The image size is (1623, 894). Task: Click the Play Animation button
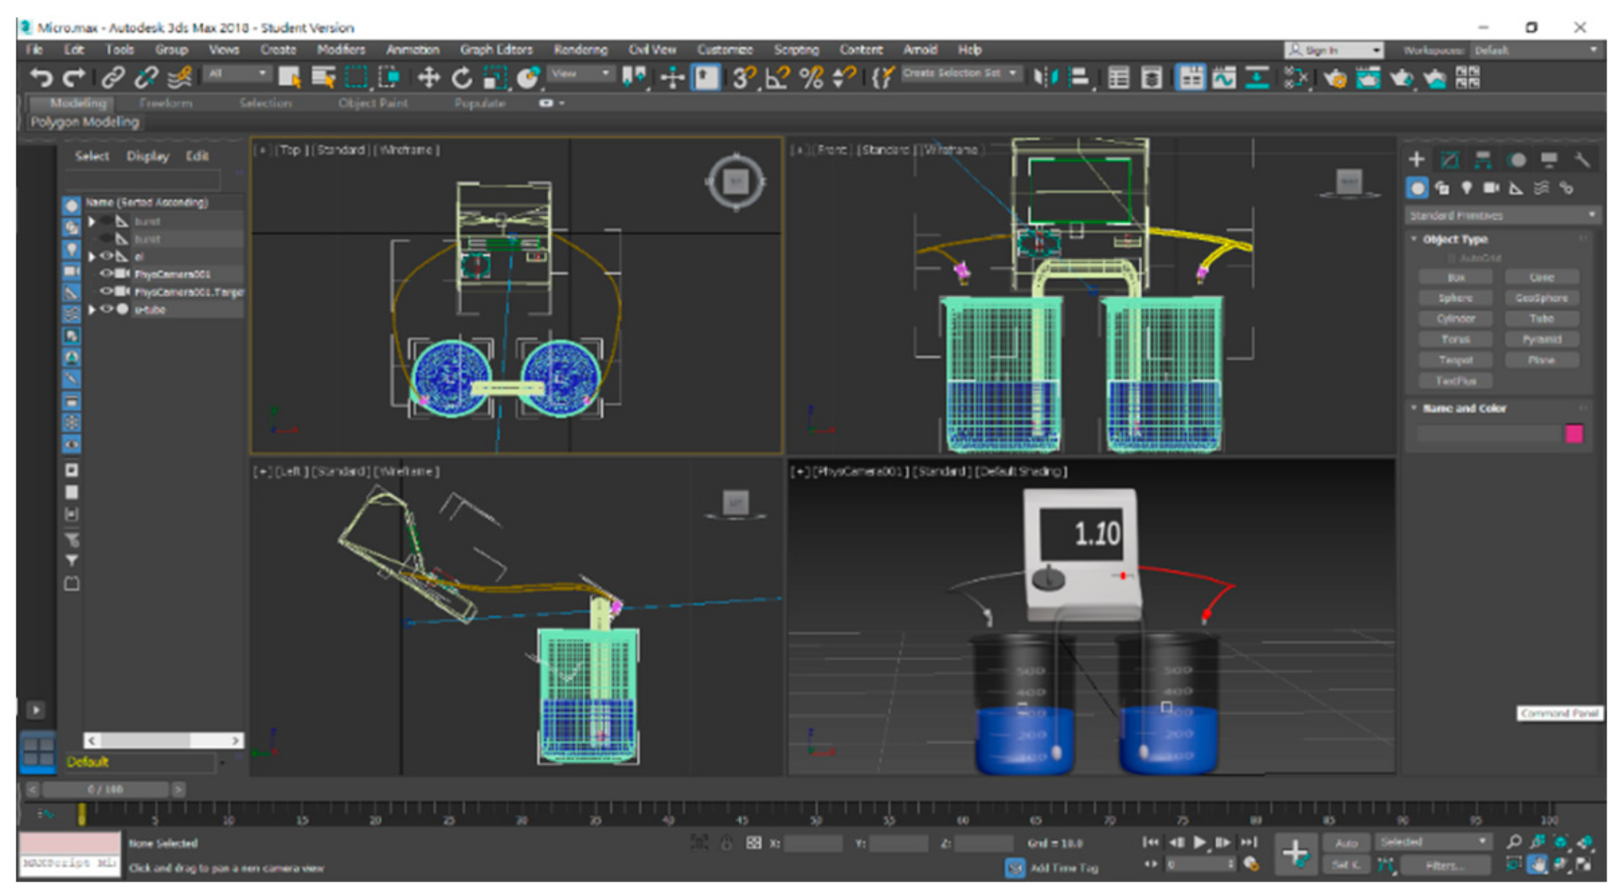click(1198, 842)
